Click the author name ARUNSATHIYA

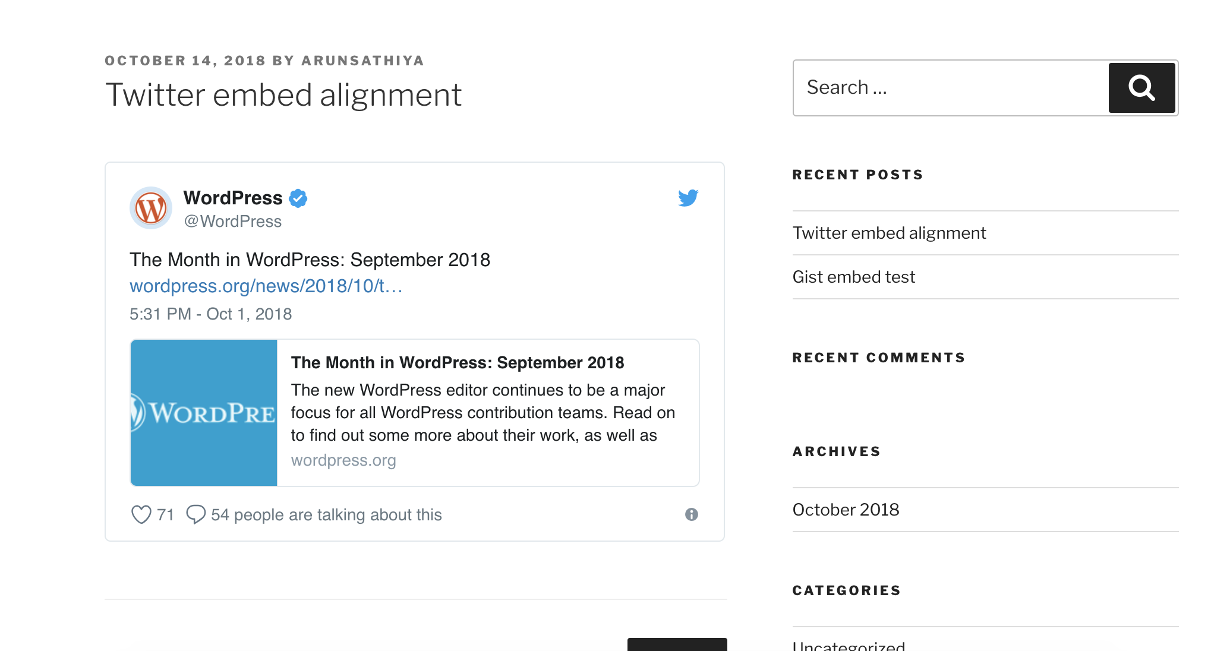pos(362,60)
